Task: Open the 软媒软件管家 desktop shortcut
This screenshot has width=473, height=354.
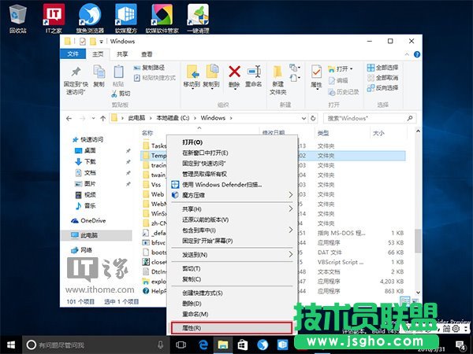Action: tap(162, 18)
